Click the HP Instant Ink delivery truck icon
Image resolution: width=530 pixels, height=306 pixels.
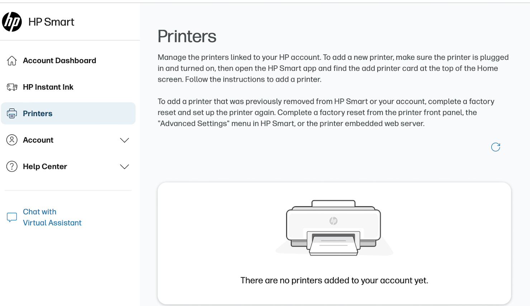pos(11,87)
